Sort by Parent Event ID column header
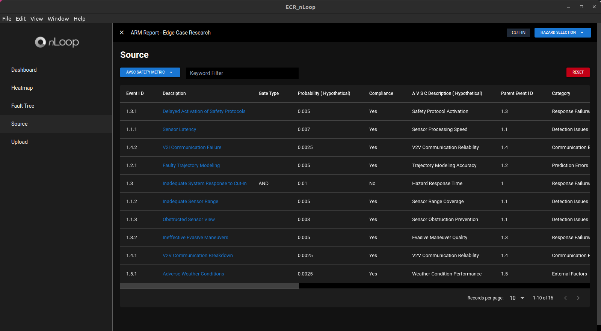Image resolution: width=601 pixels, height=331 pixels. [x=517, y=93]
